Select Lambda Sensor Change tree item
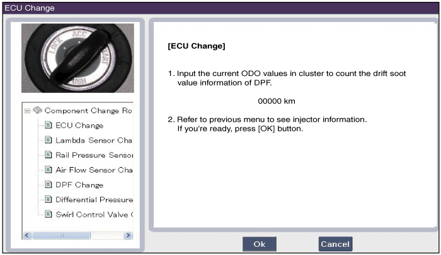 94,140
